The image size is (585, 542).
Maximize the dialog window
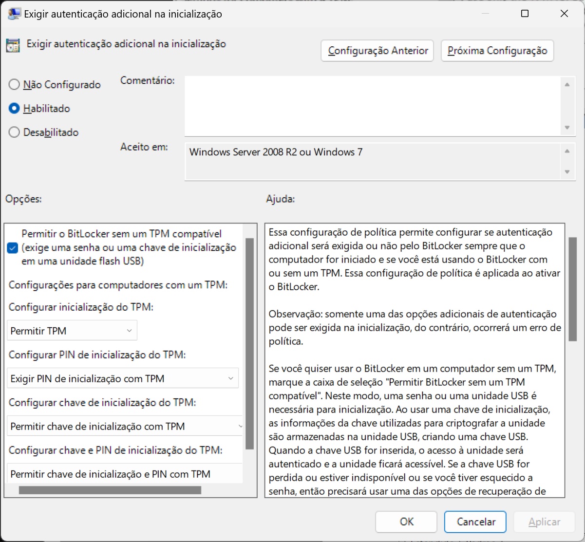pyautogui.click(x=525, y=14)
